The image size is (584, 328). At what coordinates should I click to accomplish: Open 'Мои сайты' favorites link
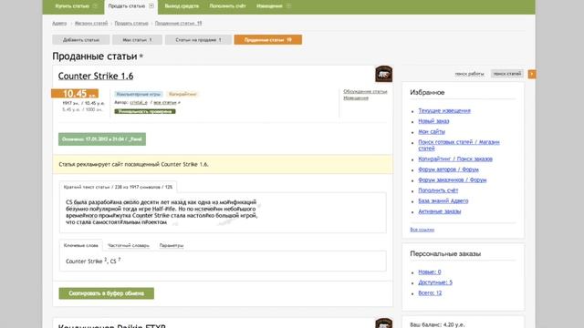tap(432, 131)
